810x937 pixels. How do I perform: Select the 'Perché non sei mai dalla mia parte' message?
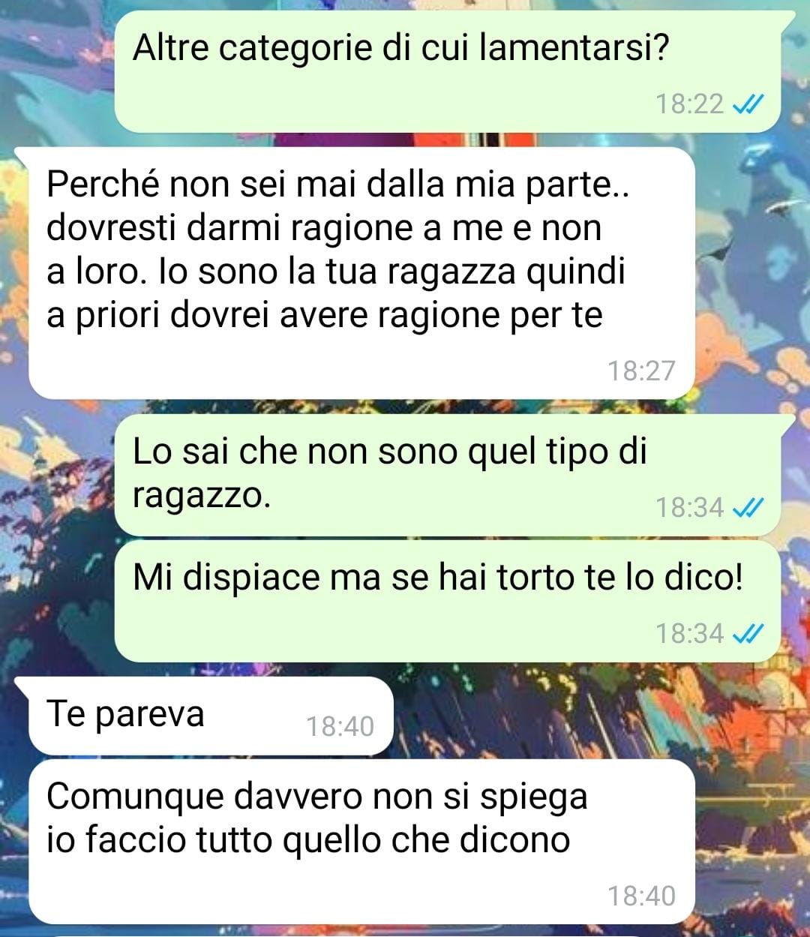[x=361, y=273]
